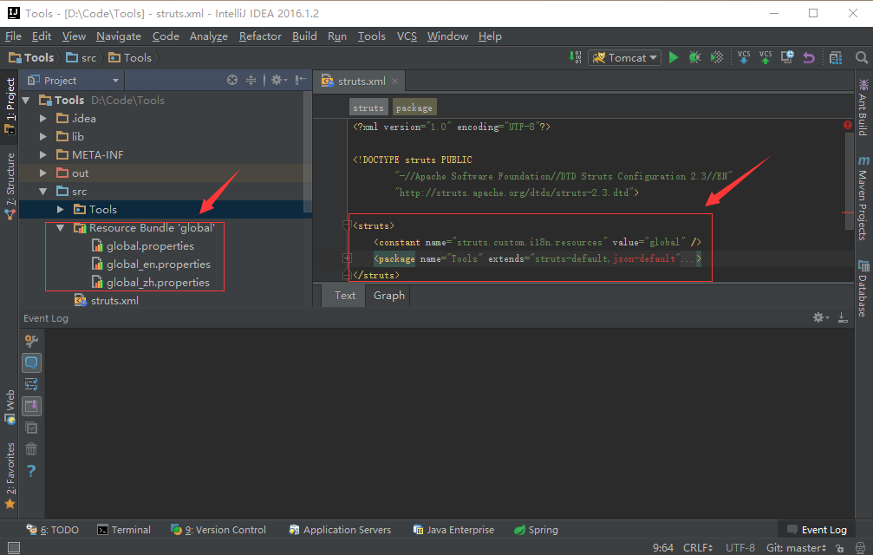The height and width of the screenshot is (555, 873).
Task: Run with coverage icon in toolbar
Action: [x=717, y=57]
